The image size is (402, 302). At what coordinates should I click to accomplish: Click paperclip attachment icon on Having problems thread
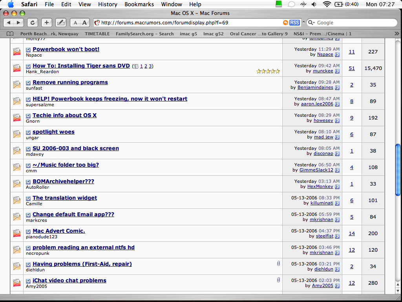[278, 263]
